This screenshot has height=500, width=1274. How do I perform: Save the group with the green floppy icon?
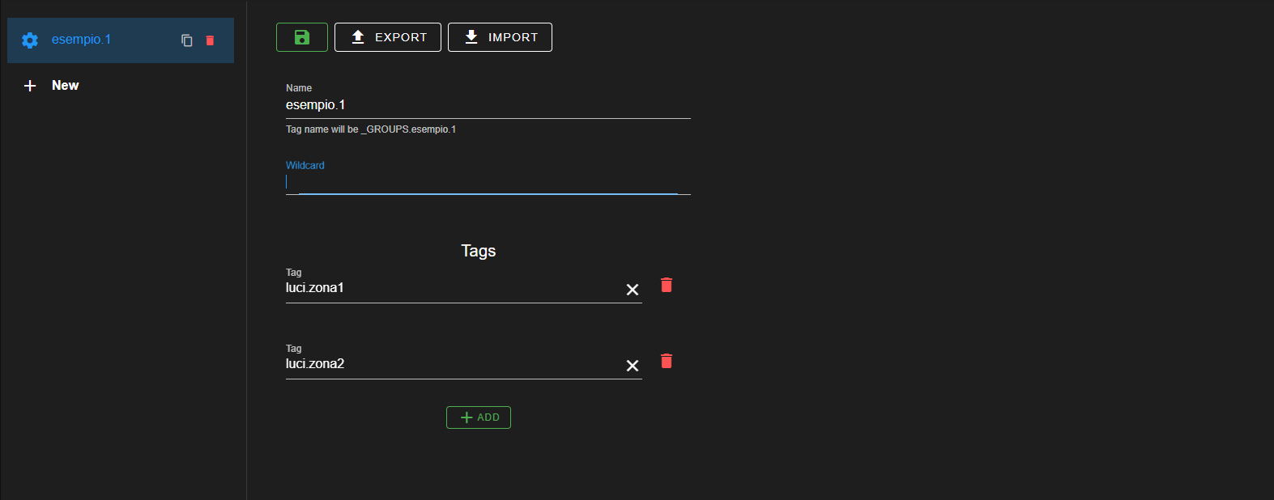(x=302, y=37)
